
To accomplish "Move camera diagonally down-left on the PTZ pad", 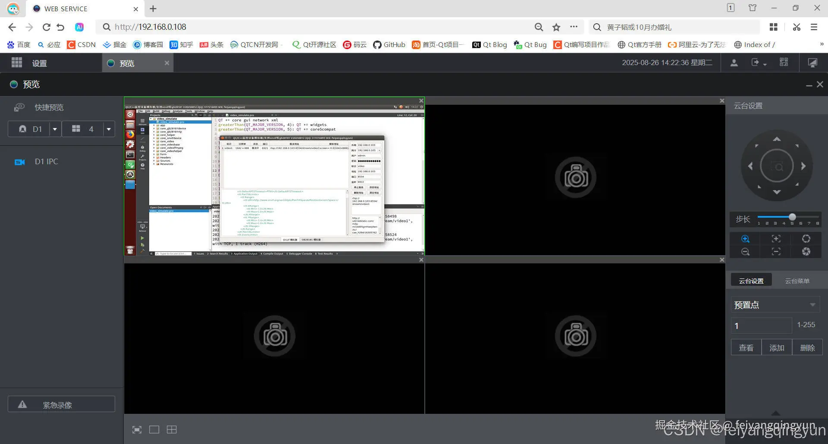I will pyautogui.click(x=759, y=187).
